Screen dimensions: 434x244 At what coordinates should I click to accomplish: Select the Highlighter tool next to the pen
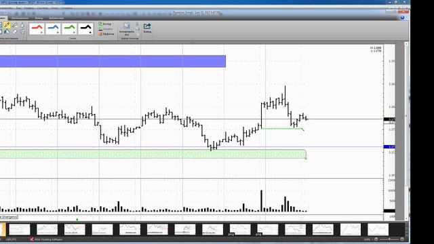pos(15,26)
